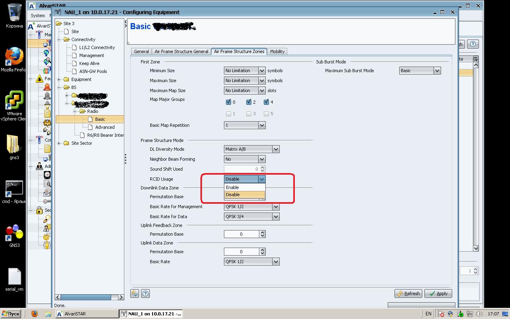The width and height of the screenshot is (510, 319).
Task: Select the Keep Alive tree item
Action: (89, 63)
